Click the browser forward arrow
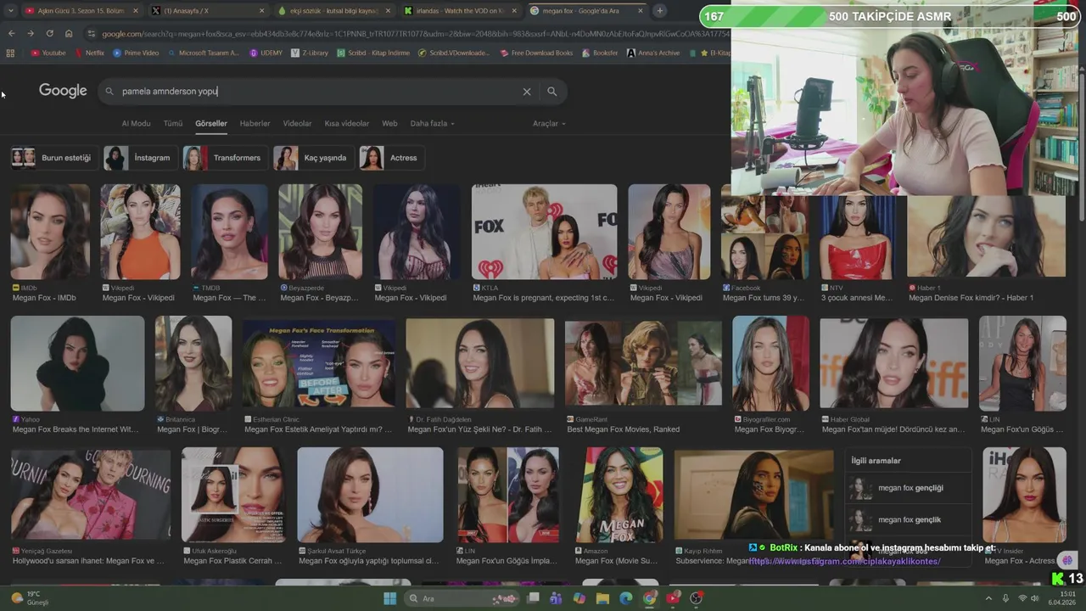Screen dimensions: 1086x611 (x=31, y=33)
